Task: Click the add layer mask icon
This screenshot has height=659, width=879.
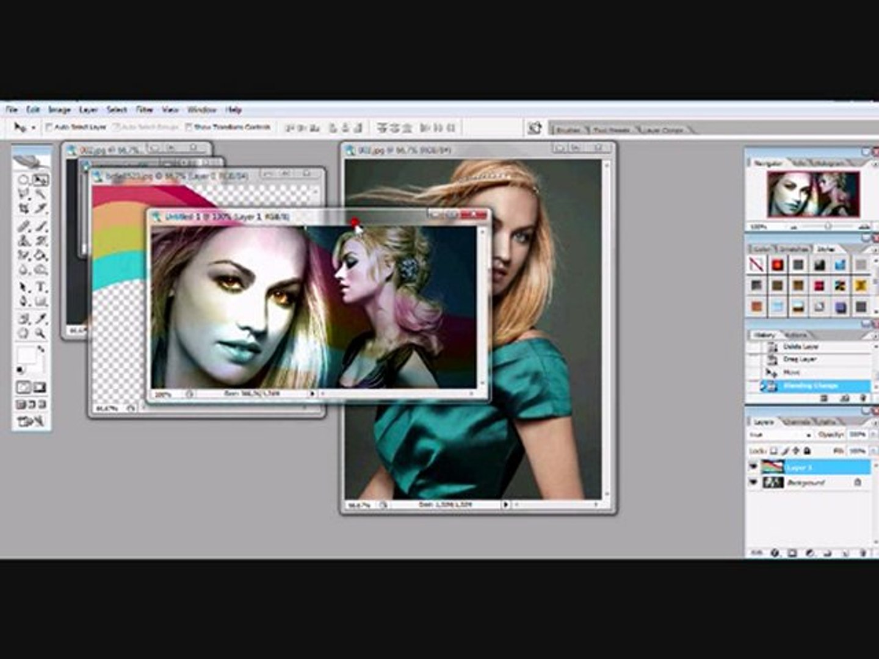Action: point(792,553)
